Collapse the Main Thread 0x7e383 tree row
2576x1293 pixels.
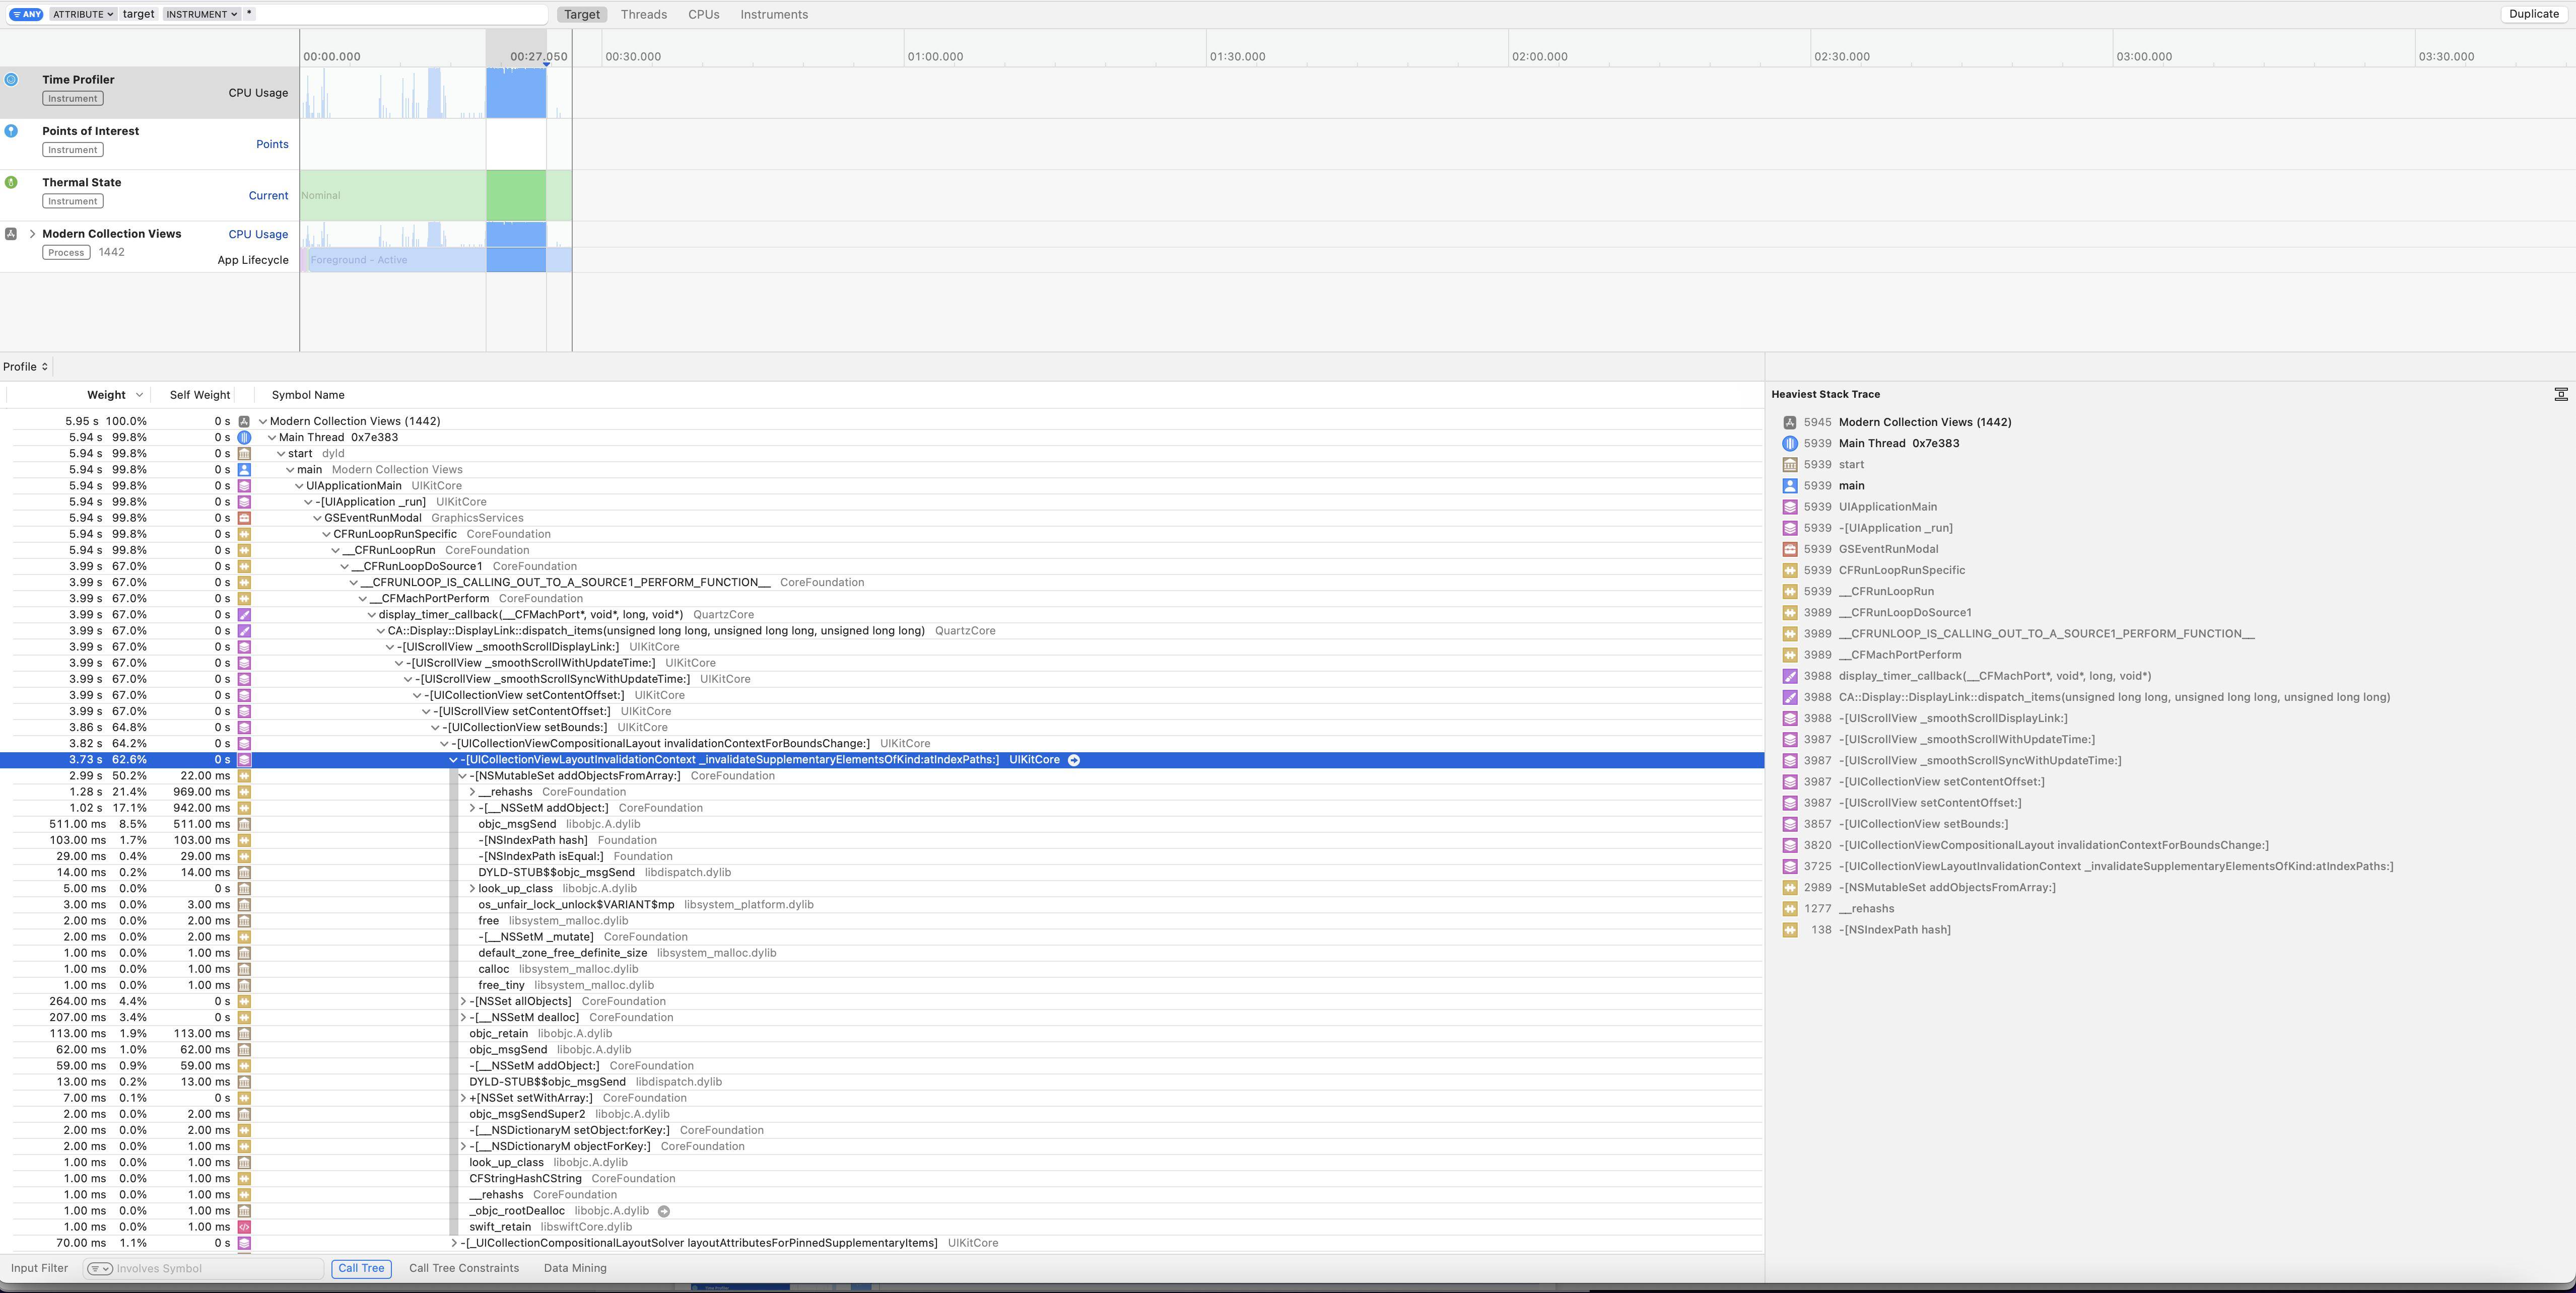coord(272,438)
